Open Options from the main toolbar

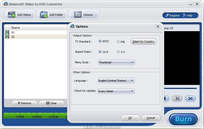(84, 15)
